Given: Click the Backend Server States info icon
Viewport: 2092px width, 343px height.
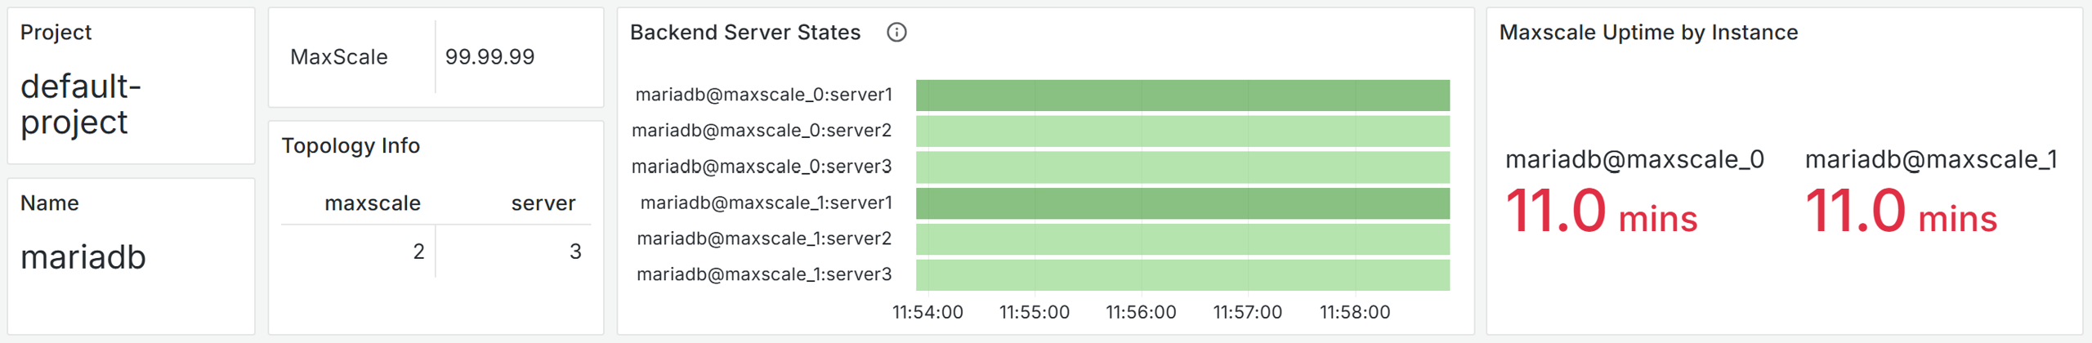Looking at the screenshot, I should point(896,33).
